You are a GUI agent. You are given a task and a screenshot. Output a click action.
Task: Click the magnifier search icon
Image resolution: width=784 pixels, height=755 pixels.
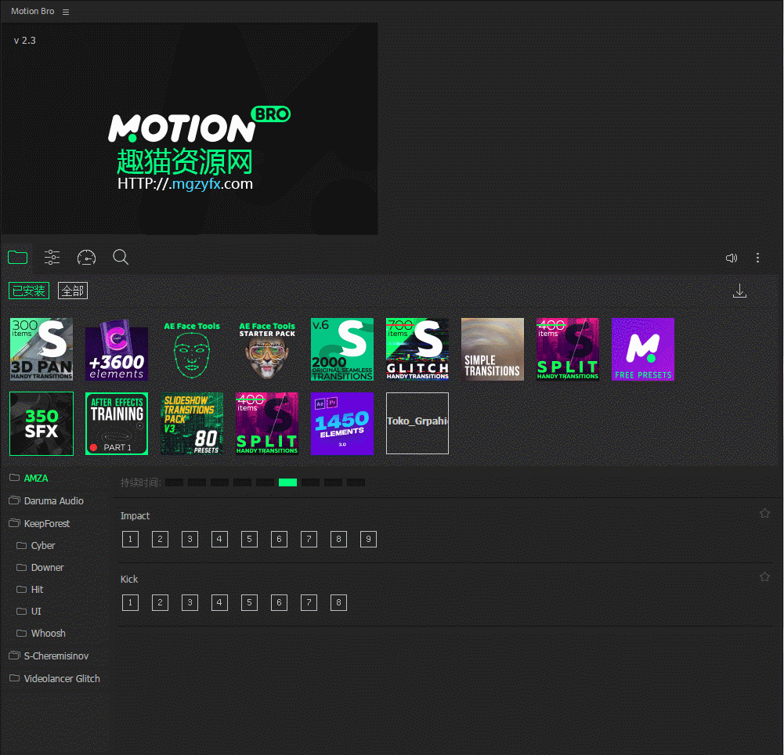[121, 257]
